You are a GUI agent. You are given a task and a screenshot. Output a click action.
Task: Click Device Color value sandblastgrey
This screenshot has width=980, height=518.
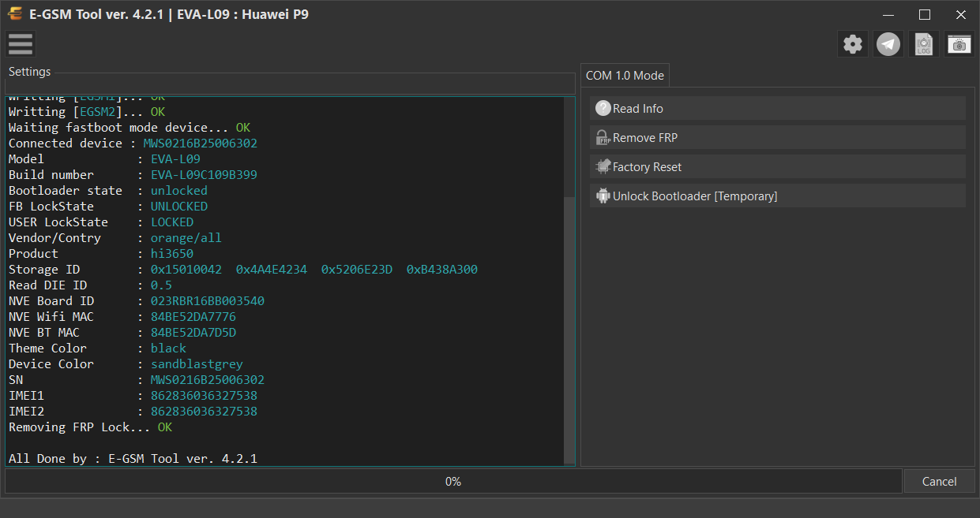pyautogui.click(x=197, y=363)
